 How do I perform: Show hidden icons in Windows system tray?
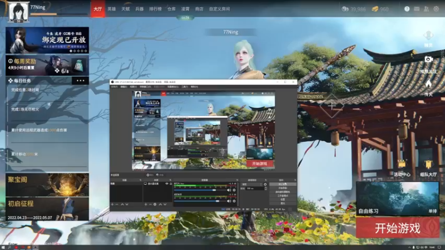[409, 247]
